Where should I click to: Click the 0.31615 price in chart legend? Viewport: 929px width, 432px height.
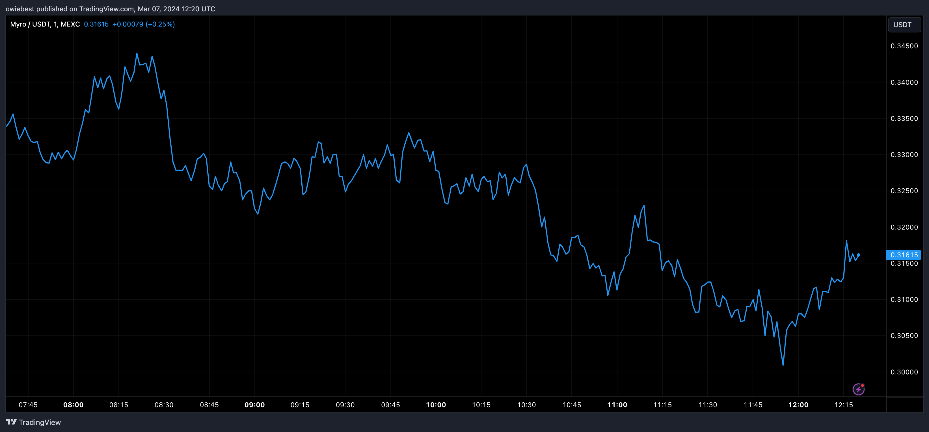click(96, 24)
